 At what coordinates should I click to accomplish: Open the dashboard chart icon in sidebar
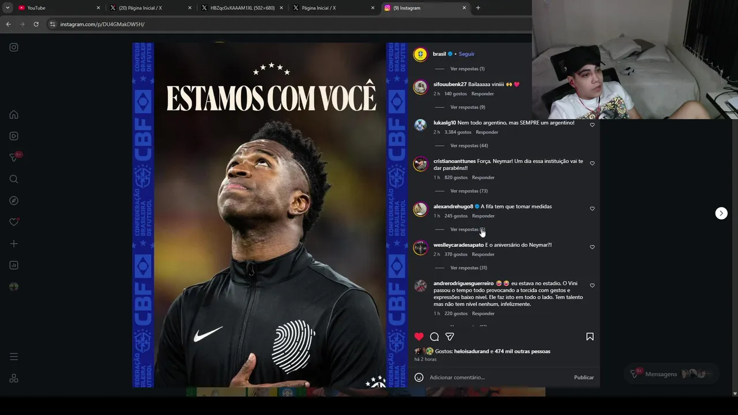pos(14,265)
